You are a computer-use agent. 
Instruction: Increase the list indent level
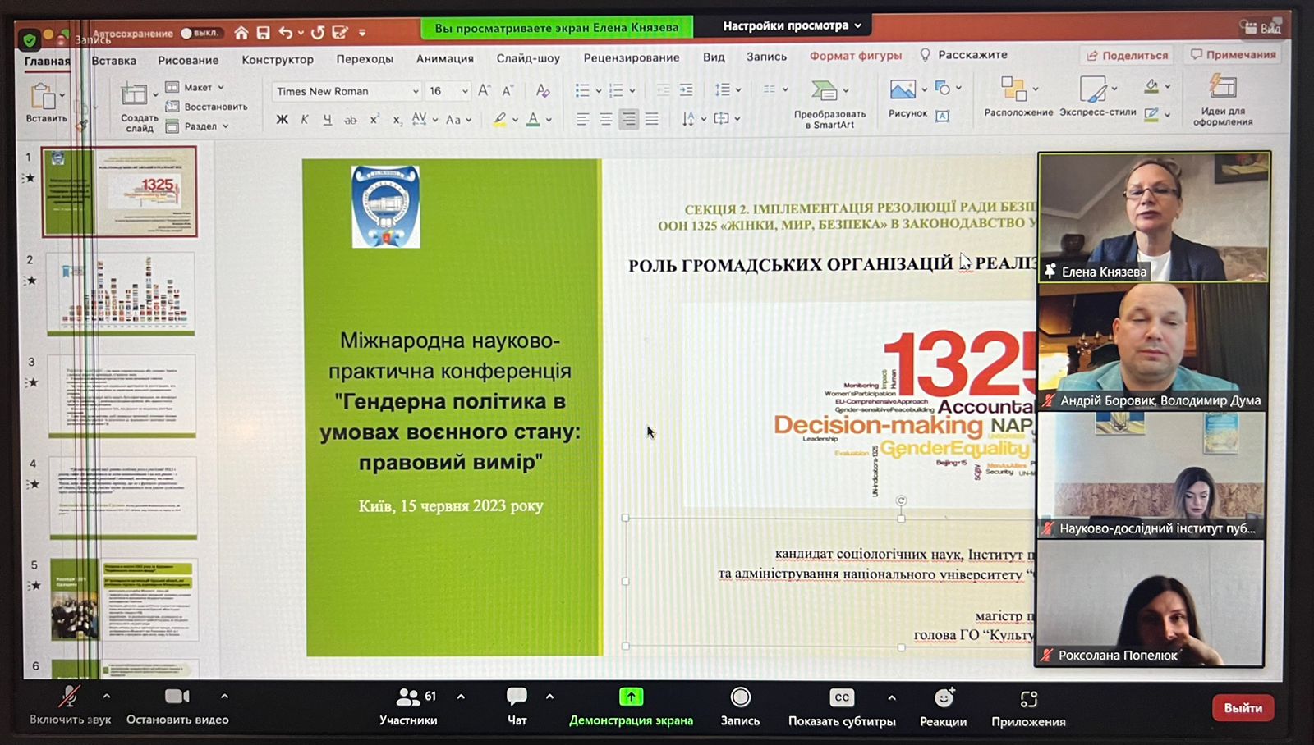686,90
